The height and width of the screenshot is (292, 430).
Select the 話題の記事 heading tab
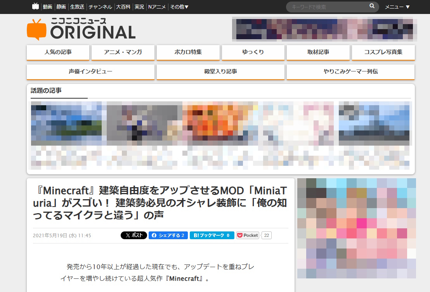tap(46, 90)
